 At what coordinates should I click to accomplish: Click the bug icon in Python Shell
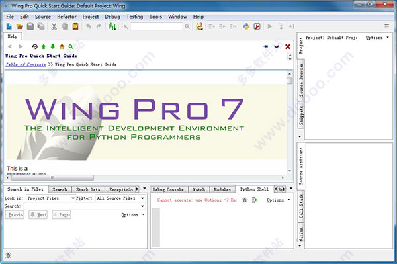(x=245, y=200)
